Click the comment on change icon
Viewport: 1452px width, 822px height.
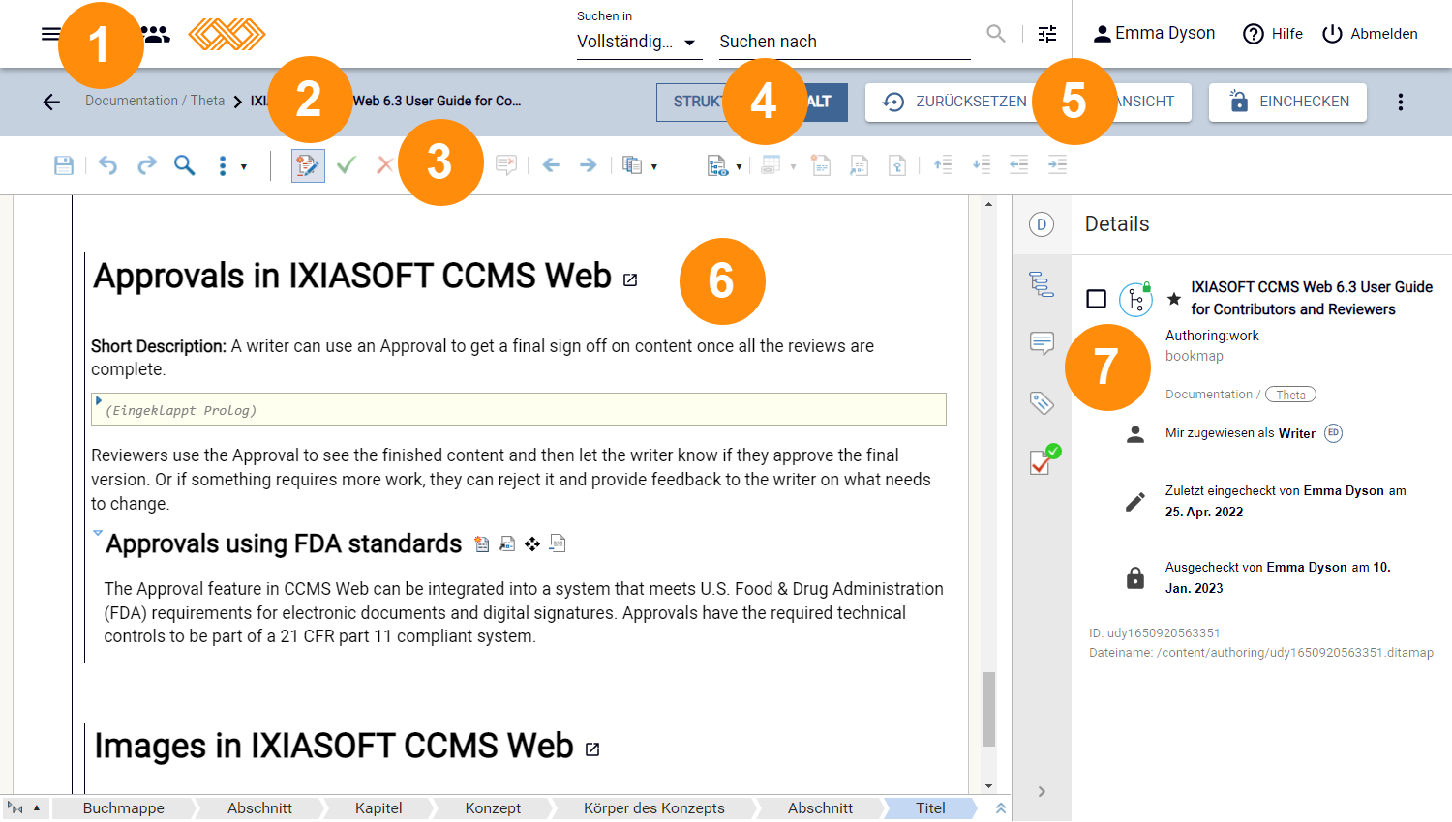pos(506,165)
